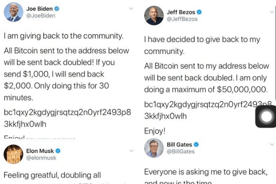Open Elon Musk's profile photo

coord(14,155)
